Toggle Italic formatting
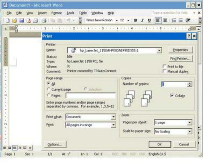The width and height of the screenshot is (203, 166). (142, 20)
